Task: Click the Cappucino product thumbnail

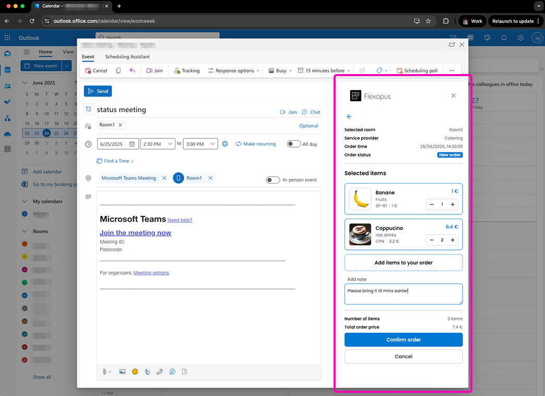Action: [360, 234]
